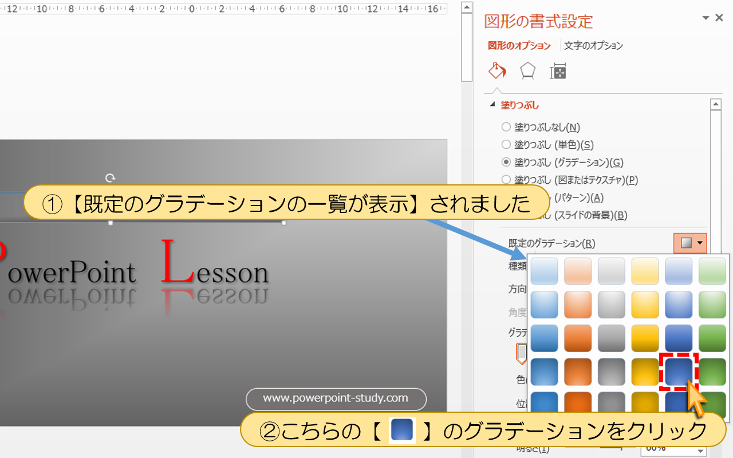Open the task pane options arrow beside close
733x458 pixels.
pyautogui.click(x=706, y=18)
